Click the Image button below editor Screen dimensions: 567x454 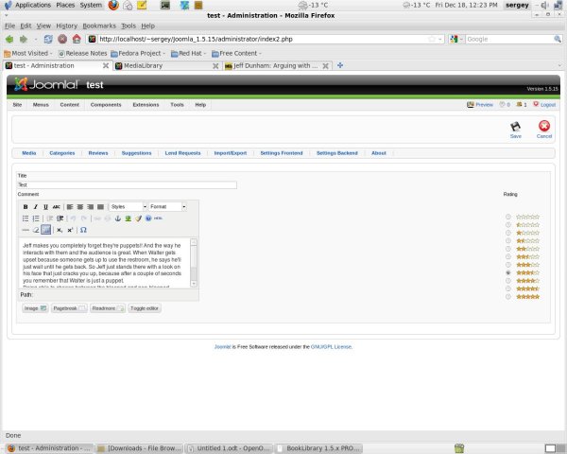pos(35,308)
